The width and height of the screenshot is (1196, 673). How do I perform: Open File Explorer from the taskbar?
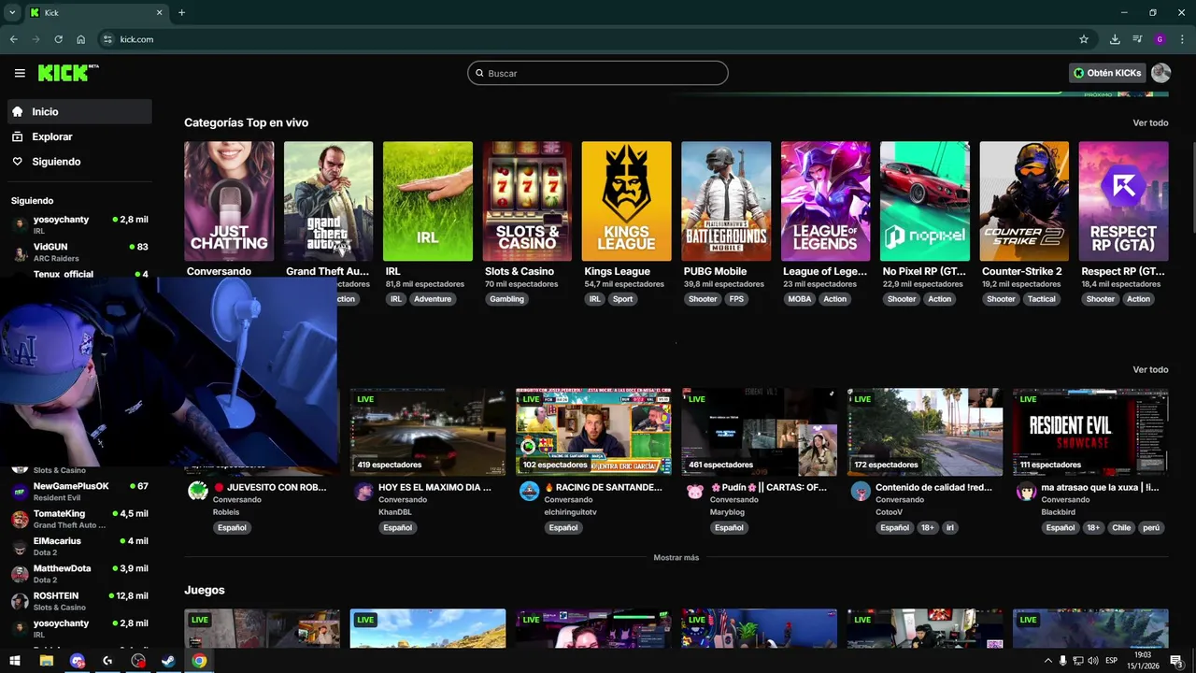point(46,661)
